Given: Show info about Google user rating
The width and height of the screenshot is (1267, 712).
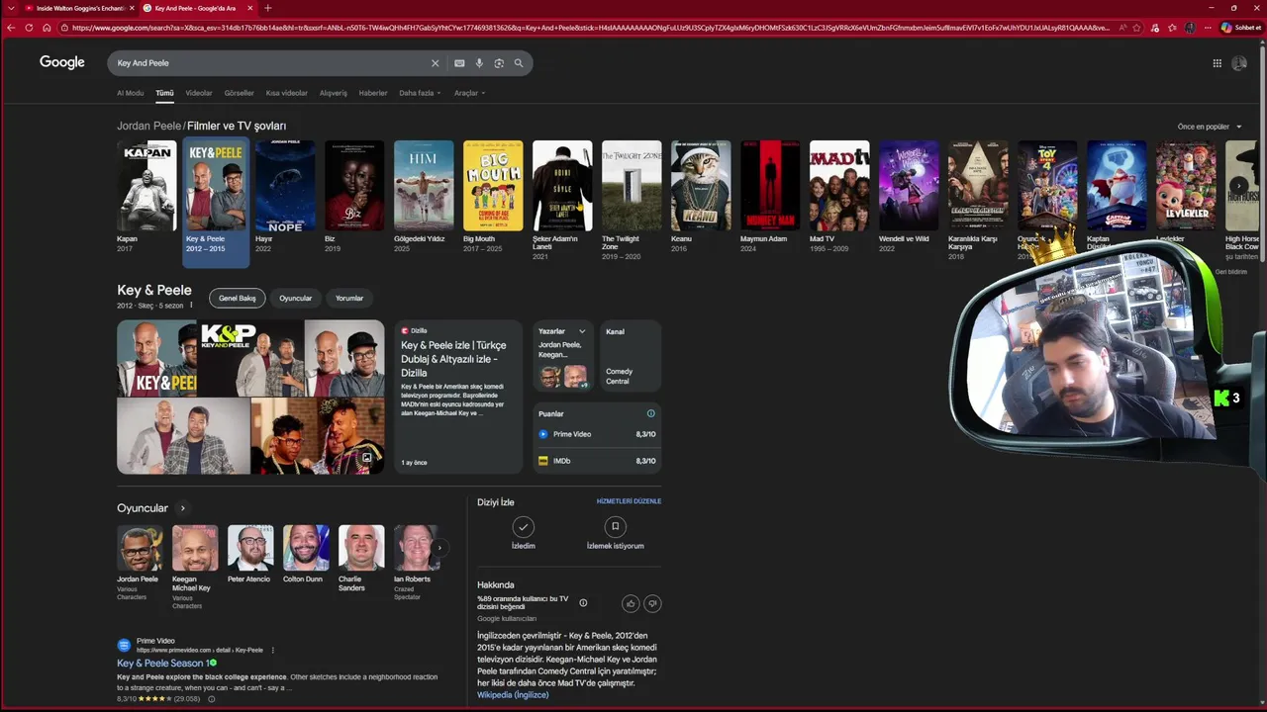Looking at the screenshot, I should (583, 603).
